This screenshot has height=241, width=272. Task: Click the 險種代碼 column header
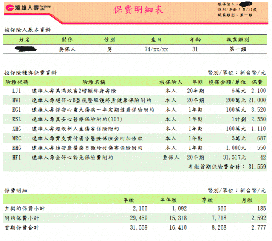[x=17, y=82]
